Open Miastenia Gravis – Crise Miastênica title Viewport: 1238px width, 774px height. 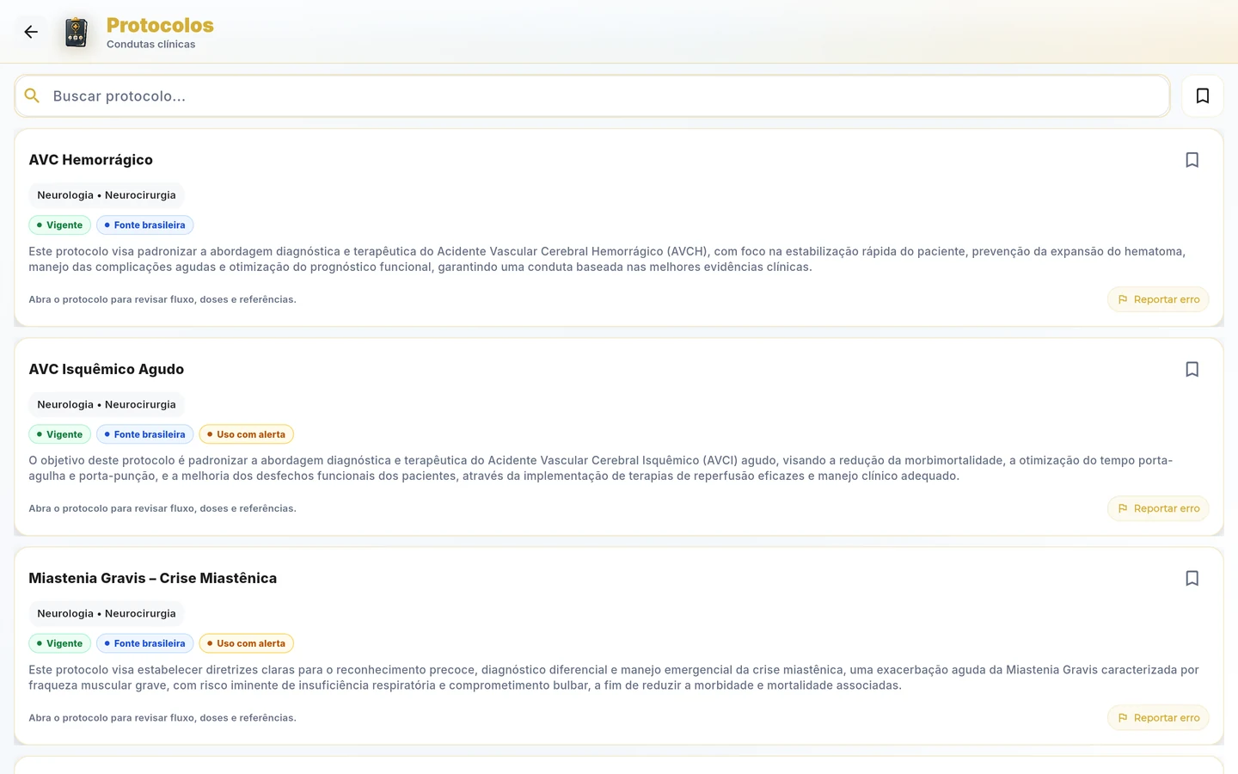point(152,578)
